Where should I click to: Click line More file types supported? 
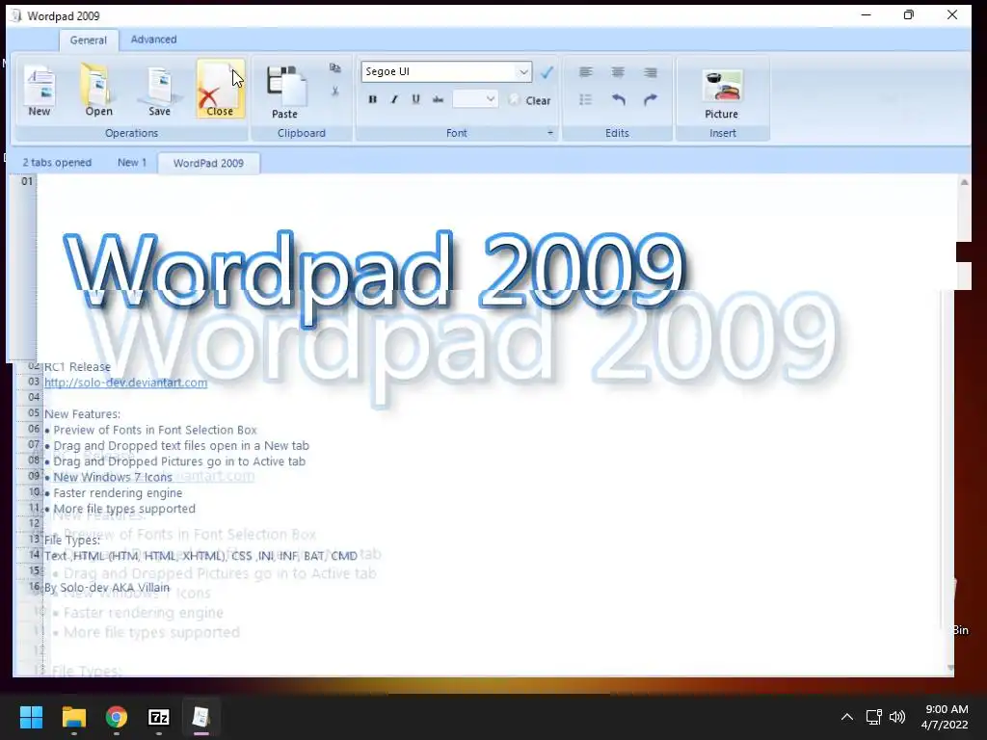coord(124,509)
